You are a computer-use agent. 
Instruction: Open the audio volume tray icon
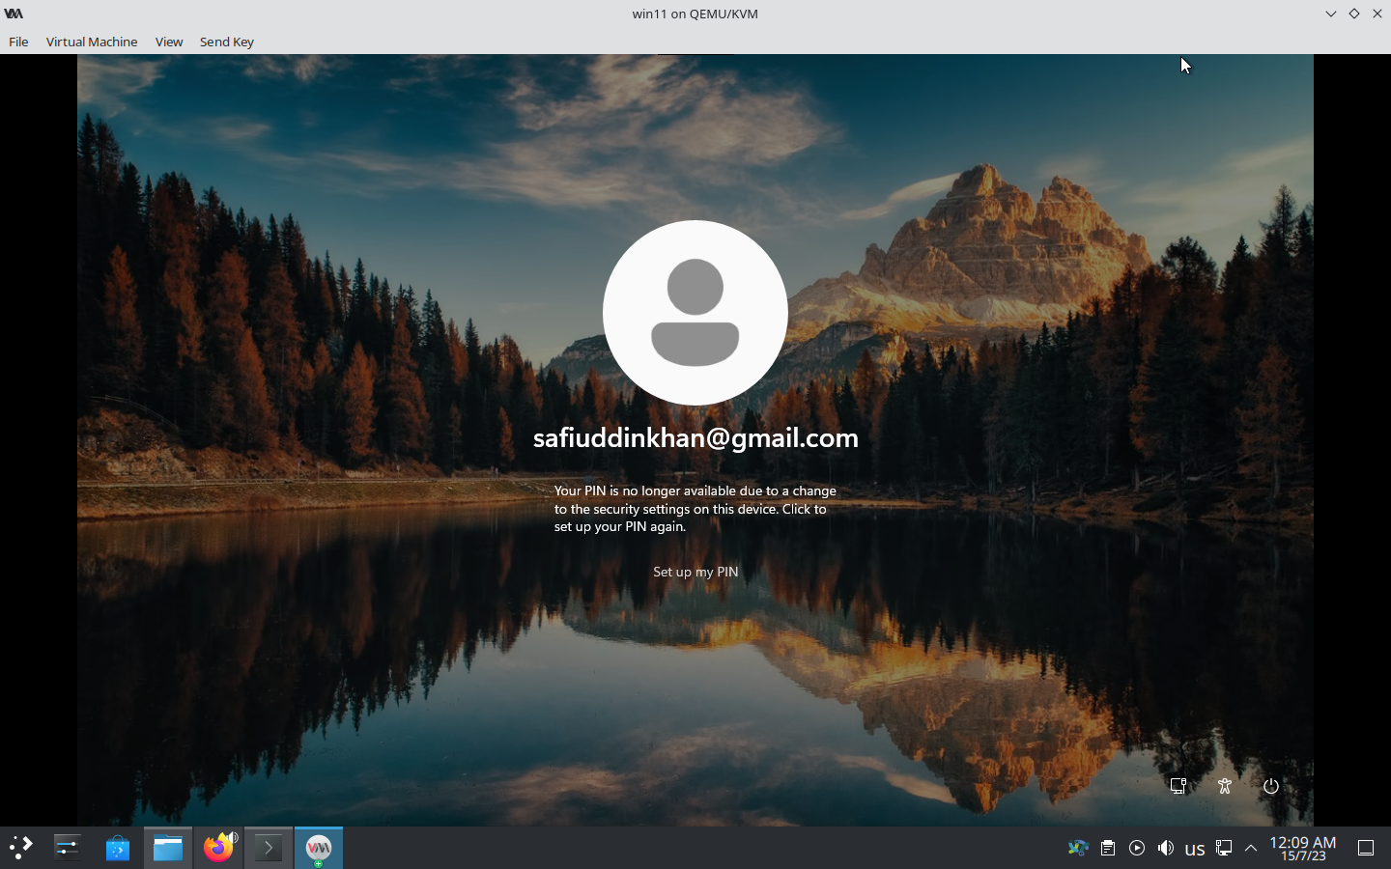[x=1166, y=848]
